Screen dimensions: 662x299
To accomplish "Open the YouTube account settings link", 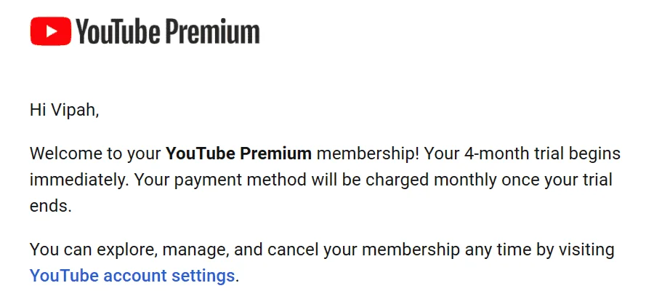I will [132, 276].
